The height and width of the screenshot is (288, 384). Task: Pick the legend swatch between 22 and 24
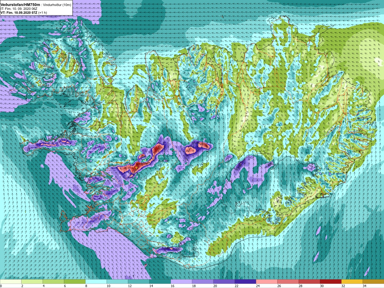click(245, 282)
